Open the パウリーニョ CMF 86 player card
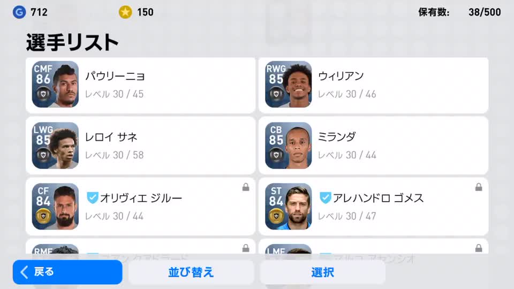This screenshot has height=289, width=514. tap(140, 85)
